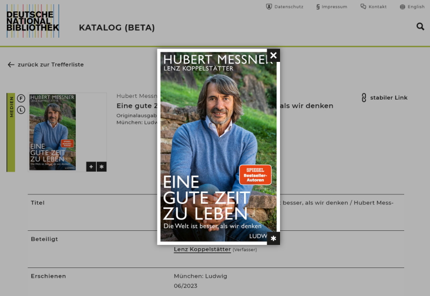Open the catalog search magnifier icon
430x296 pixels.
click(420, 26)
